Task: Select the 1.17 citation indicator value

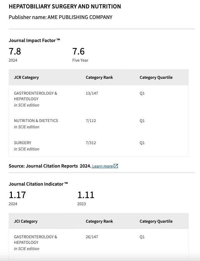Action: click(x=17, y=195)
